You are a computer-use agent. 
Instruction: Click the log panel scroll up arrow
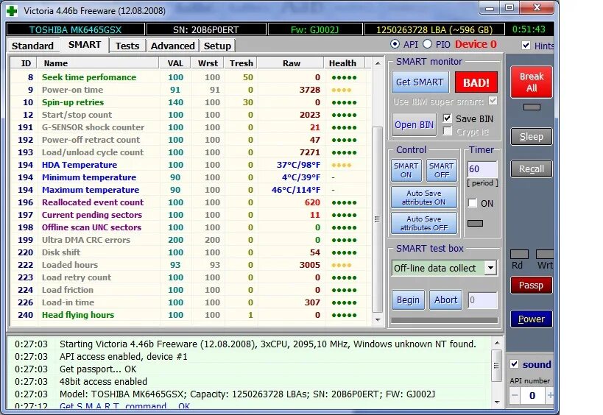point(496,343)
